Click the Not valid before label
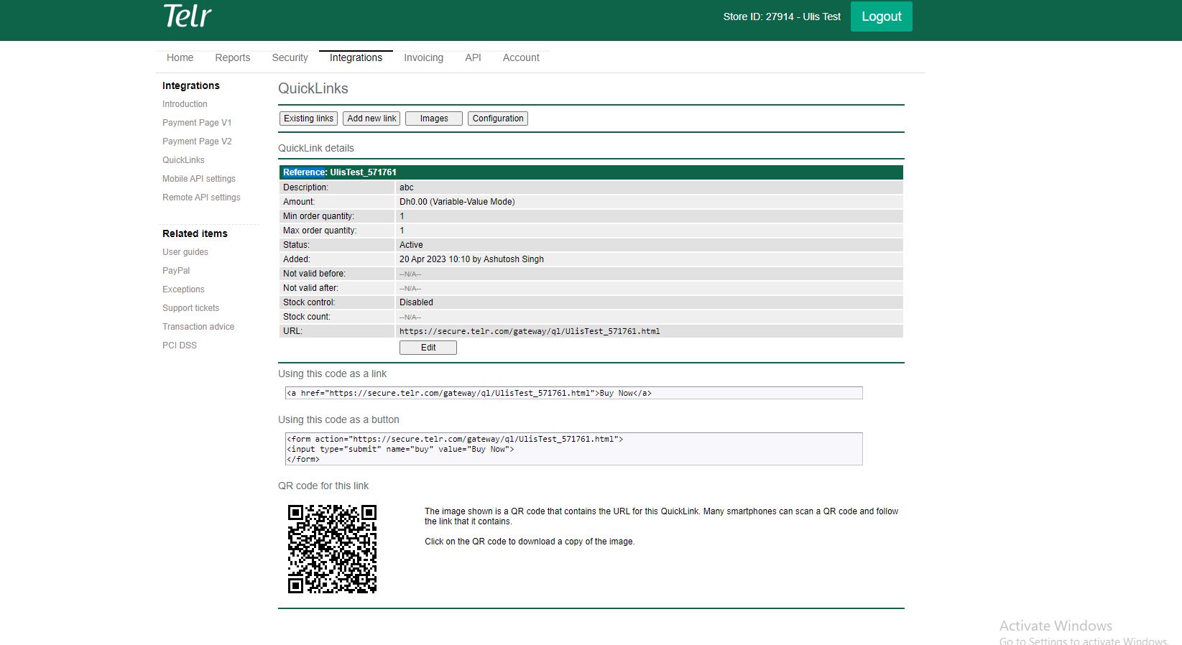 pos(314,274)
